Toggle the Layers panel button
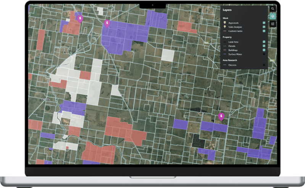This screenshot has width=305, height=188. (x=273, y=16)
